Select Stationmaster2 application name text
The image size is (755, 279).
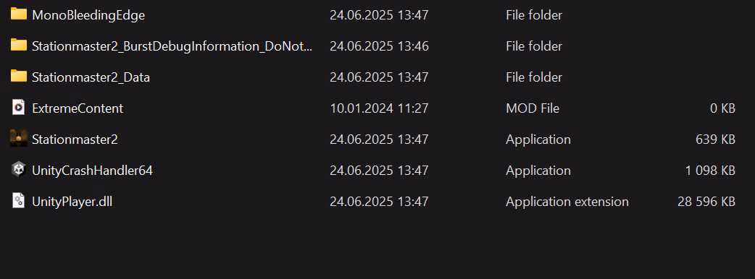point(75,139)
